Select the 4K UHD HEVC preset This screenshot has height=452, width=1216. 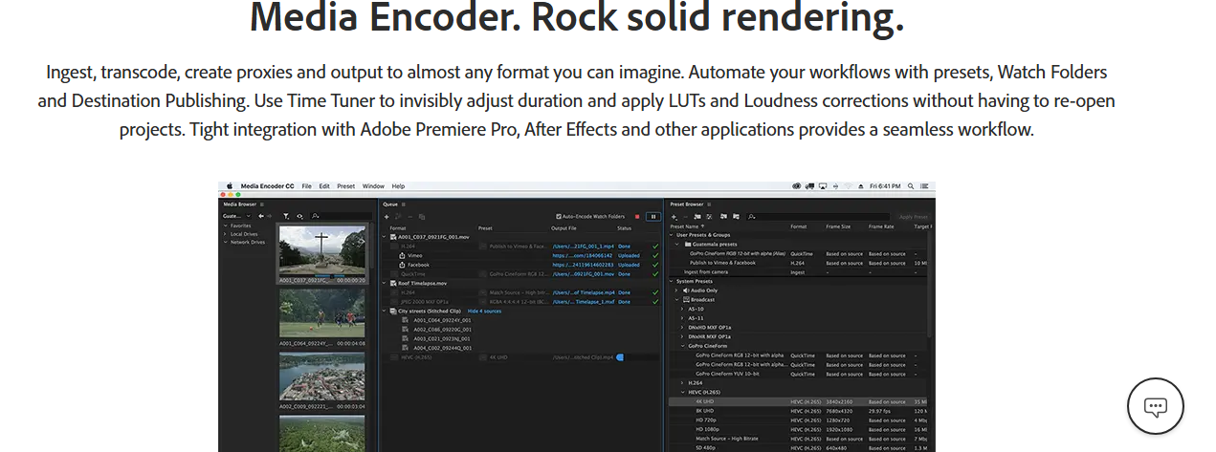(x=797, y=401)
